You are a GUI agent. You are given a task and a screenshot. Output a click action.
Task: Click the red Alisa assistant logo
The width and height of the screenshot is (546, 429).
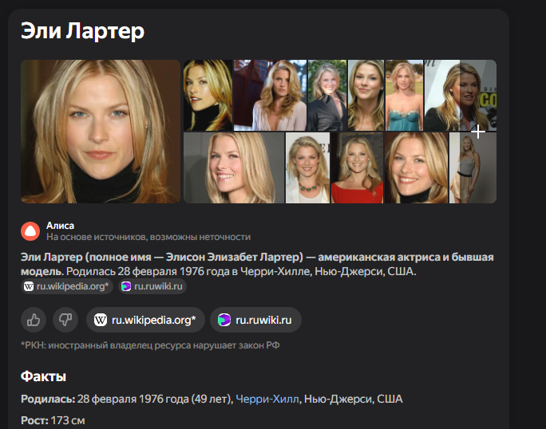[x=30, y=231]
